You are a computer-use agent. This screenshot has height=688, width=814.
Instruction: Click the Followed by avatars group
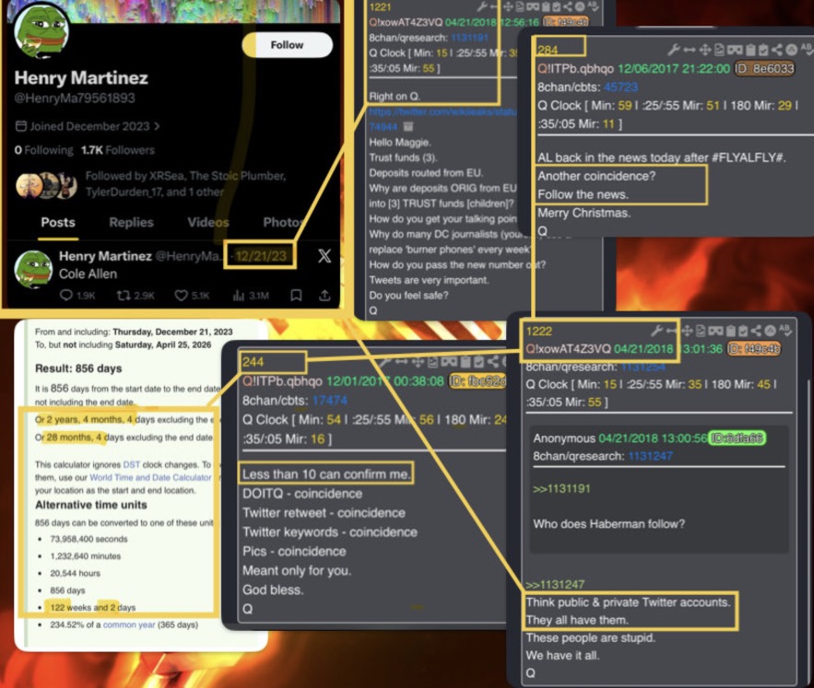click(47, 185)
